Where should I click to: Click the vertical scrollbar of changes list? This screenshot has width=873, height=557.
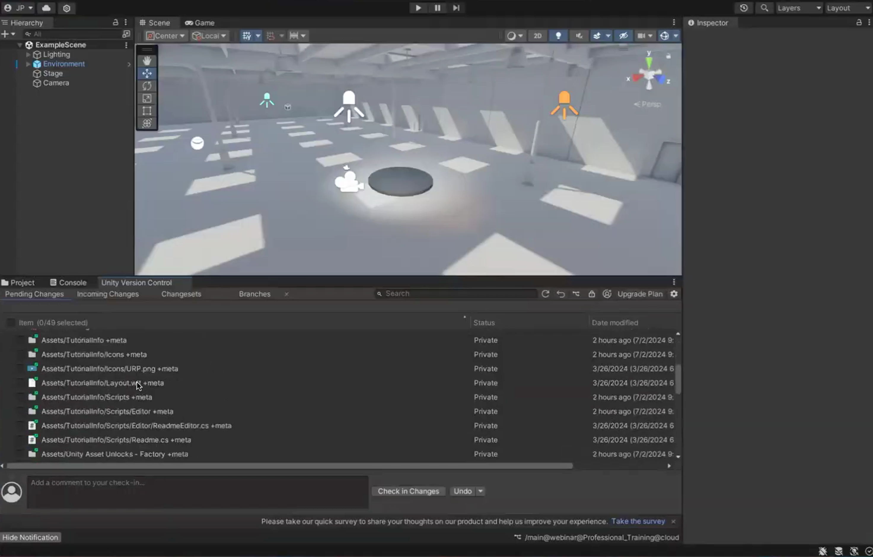pyautogui.click(x=678, y=379)
